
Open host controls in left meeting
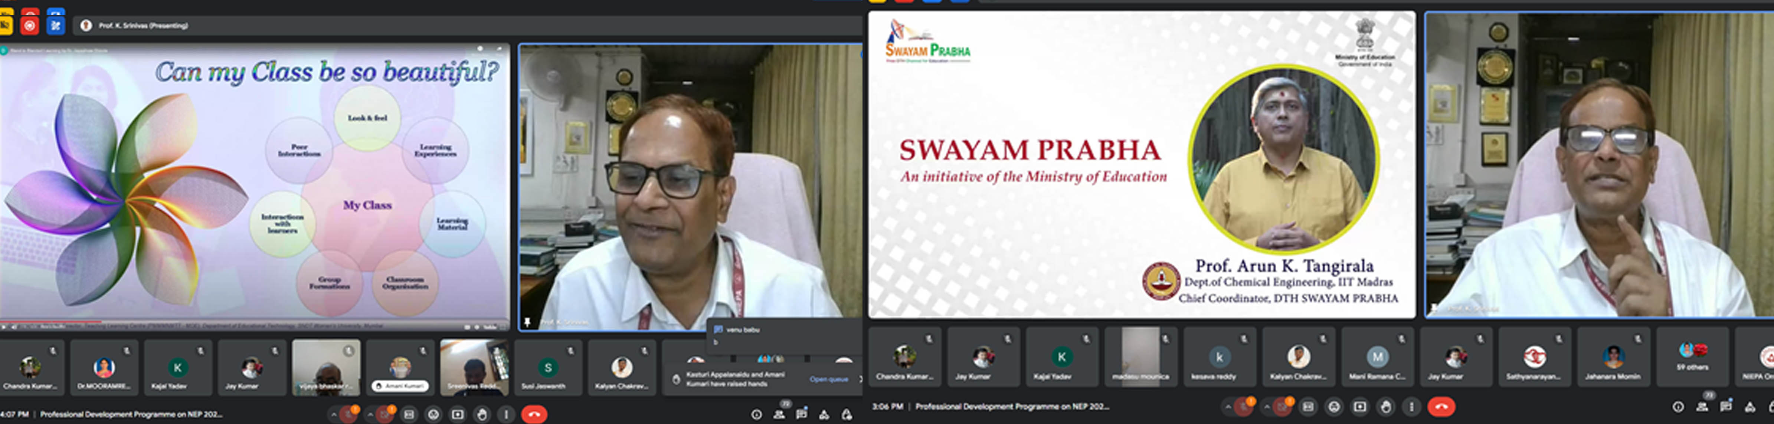[847, 414]
